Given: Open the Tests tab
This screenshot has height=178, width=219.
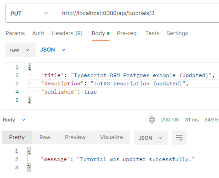Looking at the screenshot, I should 152,33.
